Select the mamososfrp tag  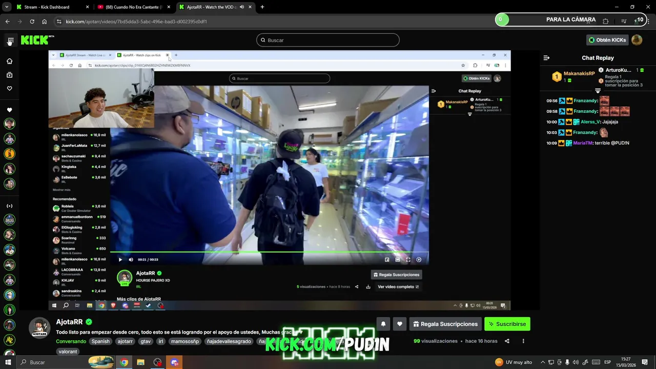pos(185,341)
